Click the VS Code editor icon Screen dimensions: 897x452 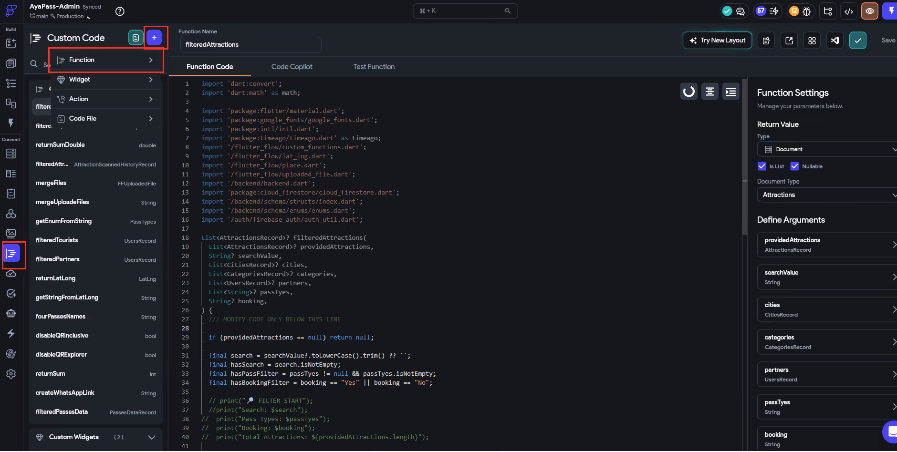tap(835, 41)
